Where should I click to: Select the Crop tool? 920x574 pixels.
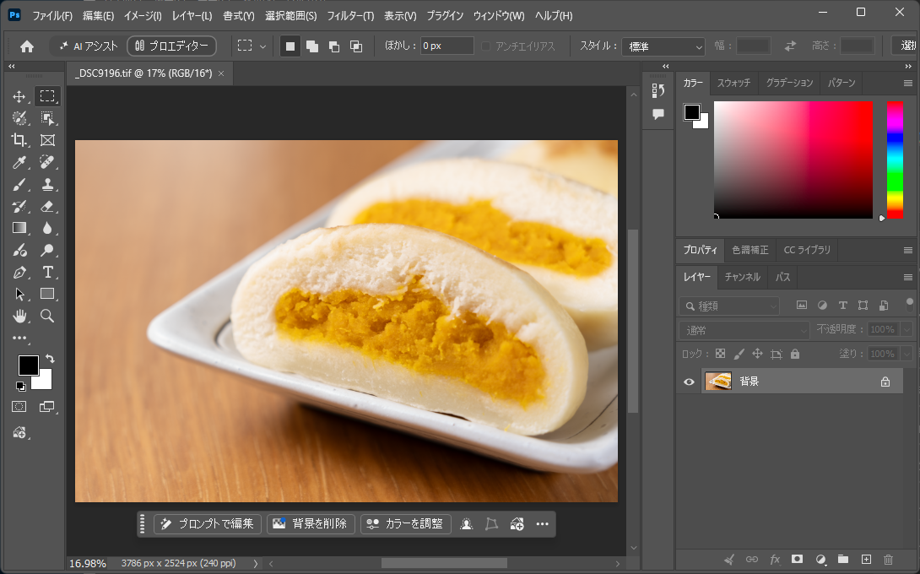click(19, 139)
